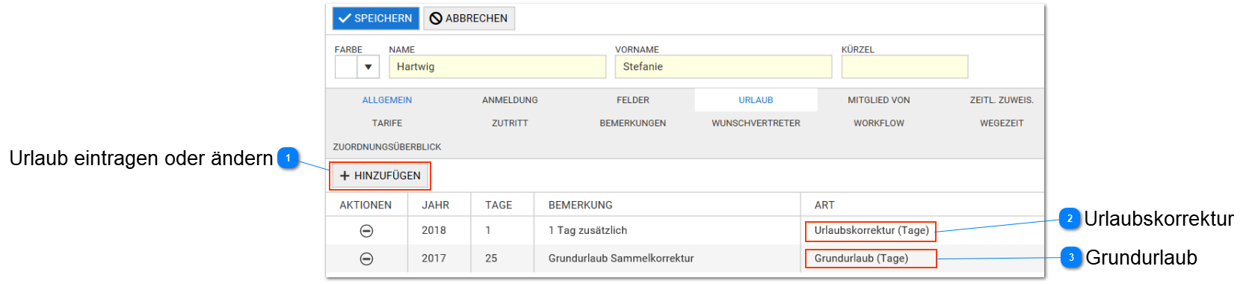The image size is (1246, 284).
Task: Click the 'Urlaubskorrektur (Tage)' cell
Action: coord(872,230)
